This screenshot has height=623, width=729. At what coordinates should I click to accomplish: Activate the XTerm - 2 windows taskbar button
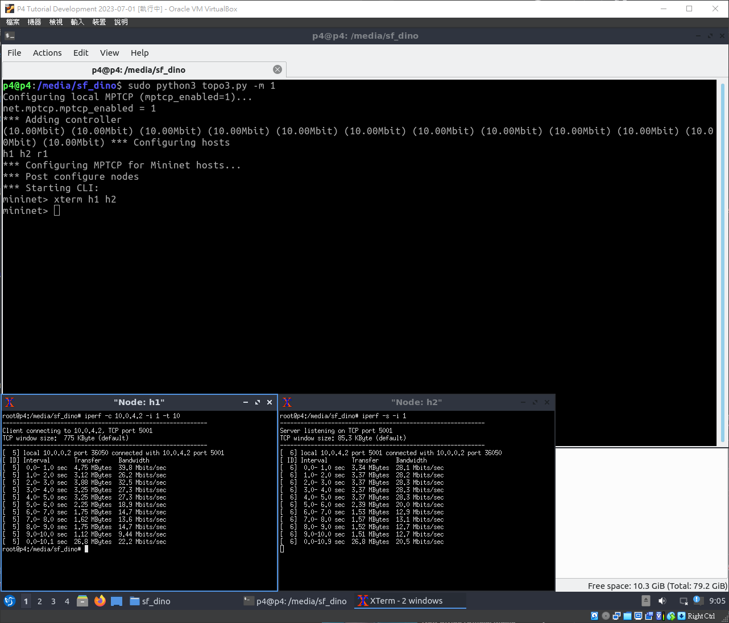(409, 601)
